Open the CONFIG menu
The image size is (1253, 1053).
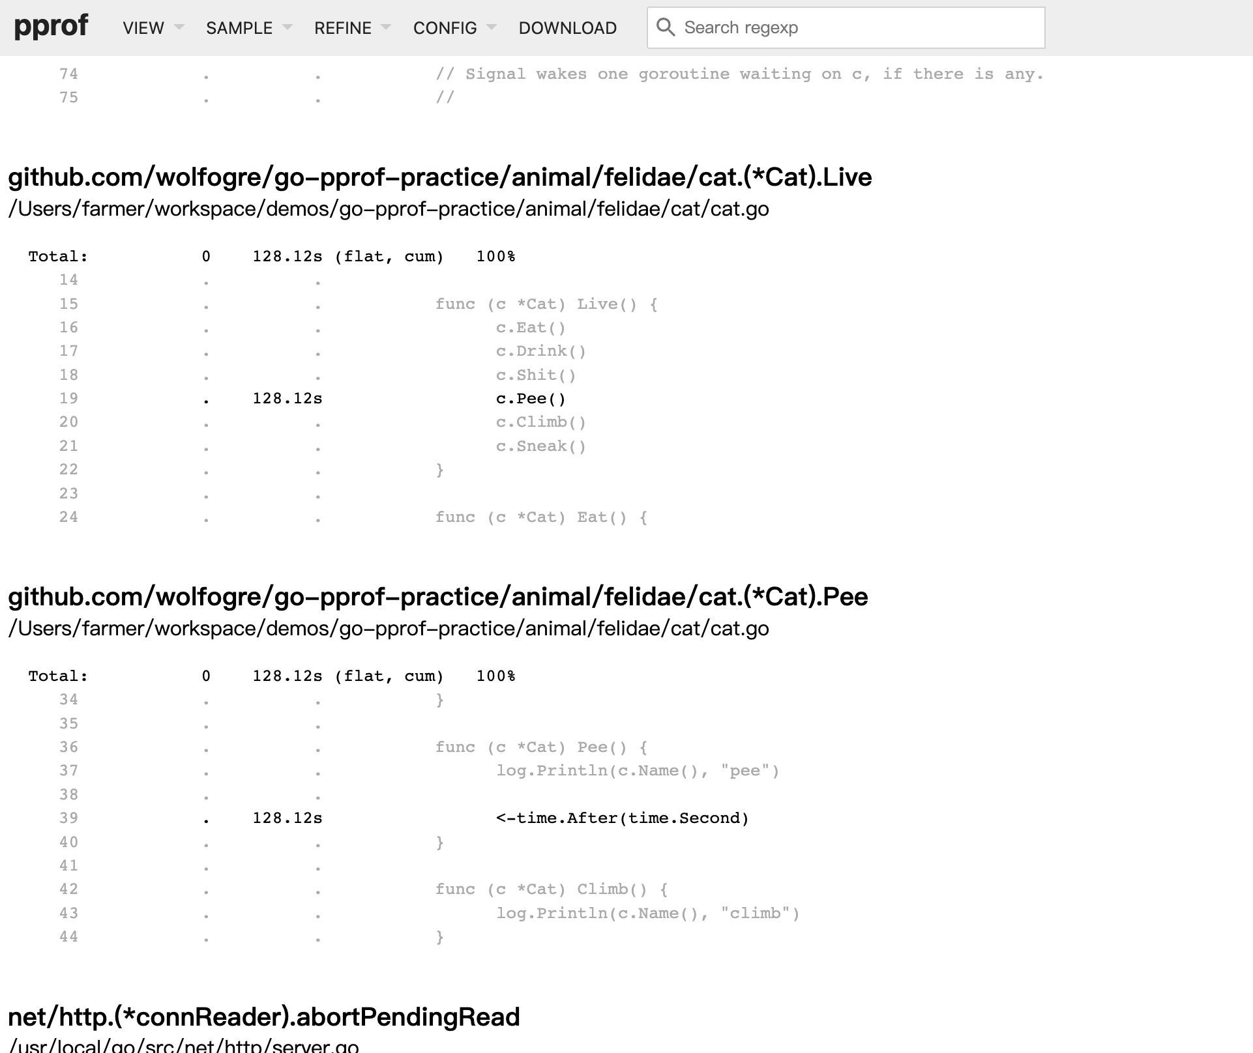coord(445,28)
